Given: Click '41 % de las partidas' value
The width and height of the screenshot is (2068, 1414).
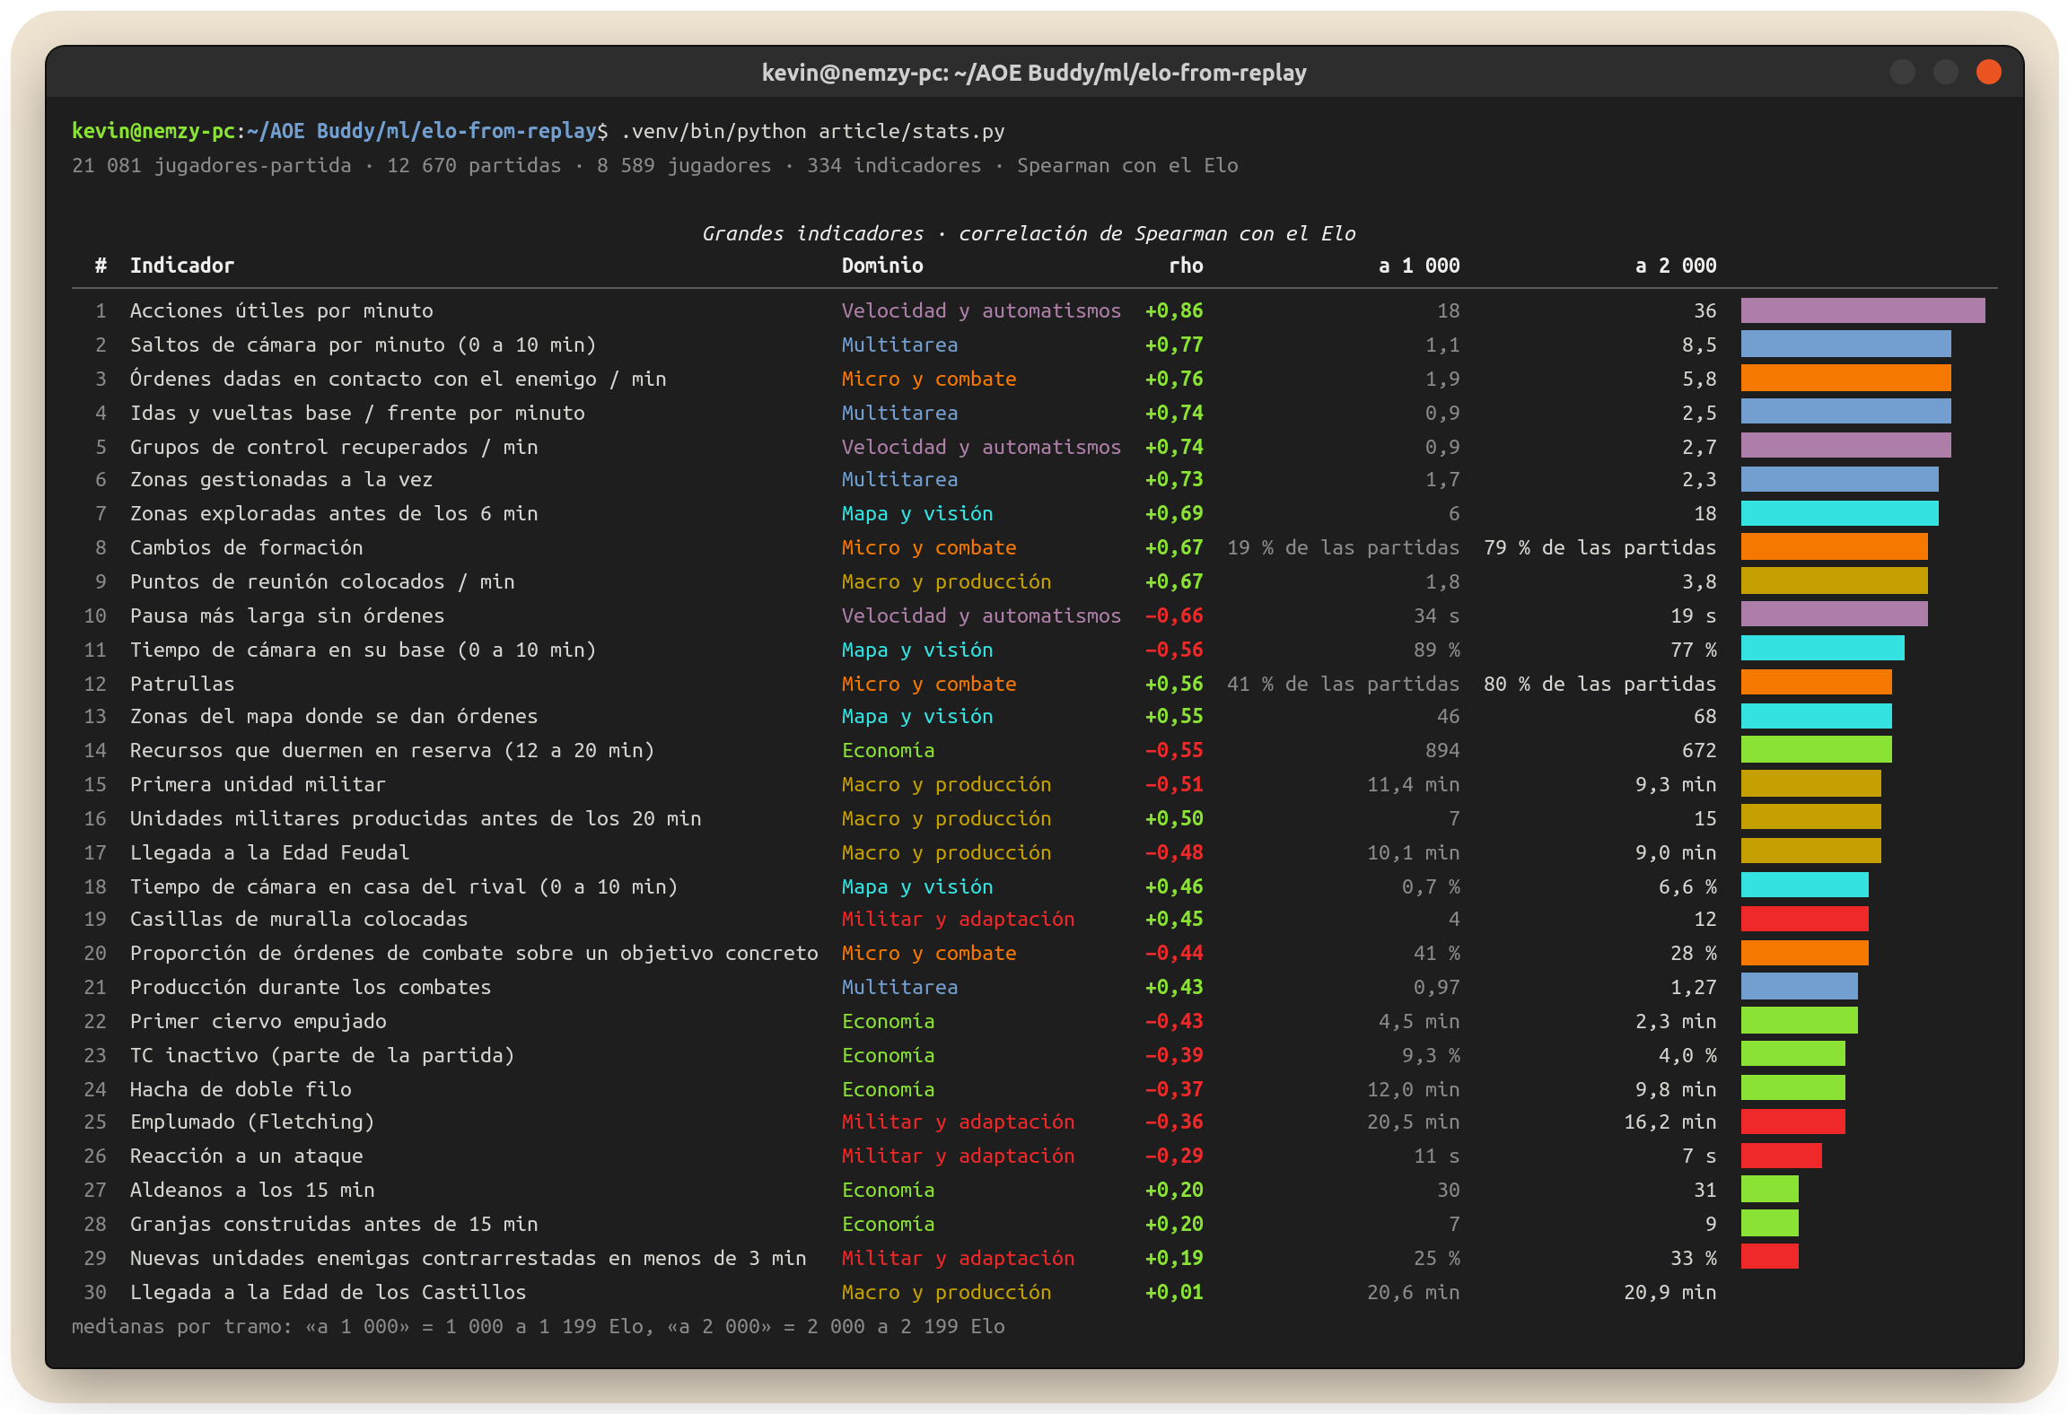Looking at the screenshot, I should (x=1344, y=684).
